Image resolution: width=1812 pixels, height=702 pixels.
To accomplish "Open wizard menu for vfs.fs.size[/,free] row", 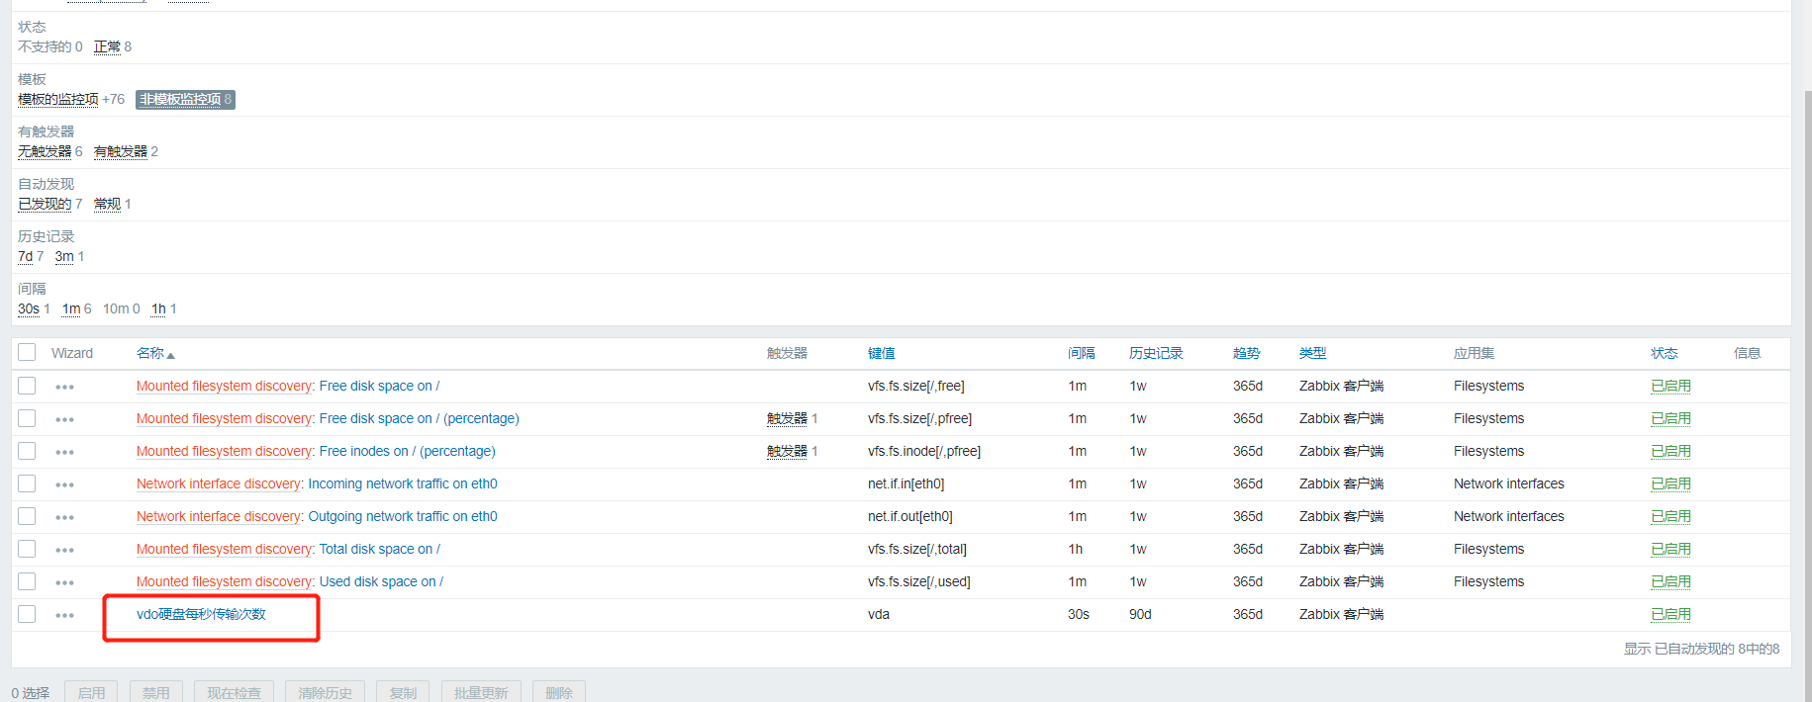I will point(64,387).
